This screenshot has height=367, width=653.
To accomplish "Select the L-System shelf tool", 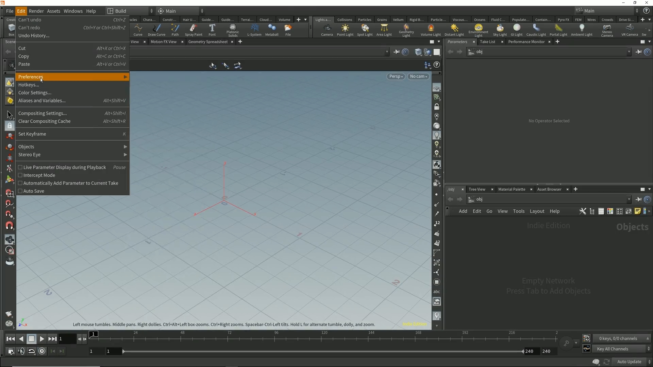I will [254, 30].
